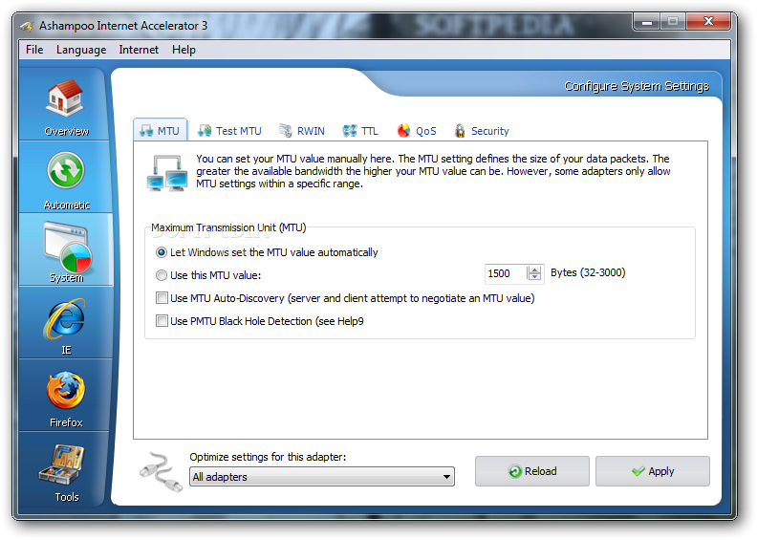
Task: Select Let Windows set MTU automatically
Action: click(x=162, y=252)
